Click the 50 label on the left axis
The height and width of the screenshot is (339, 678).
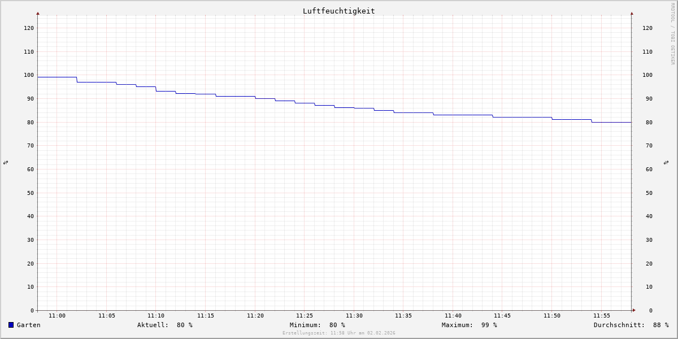[x=31, y=193]
